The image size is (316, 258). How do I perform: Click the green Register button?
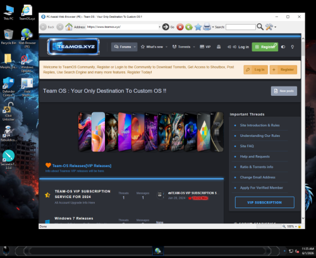[265, 47]
